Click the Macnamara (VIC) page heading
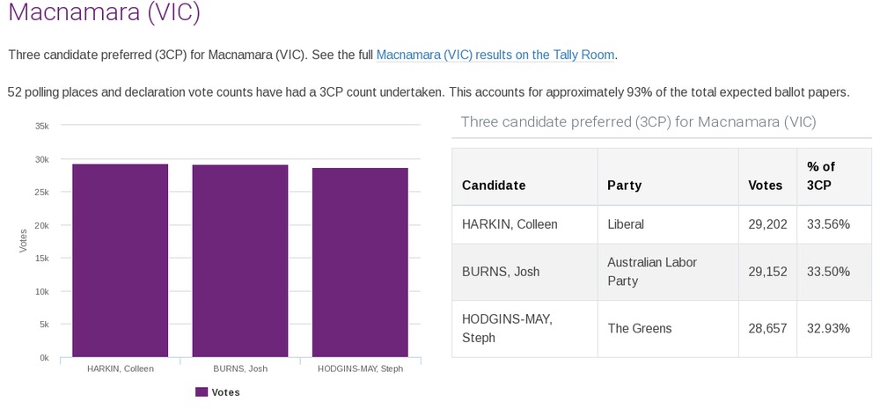880x409 pixels. point(104,13)
